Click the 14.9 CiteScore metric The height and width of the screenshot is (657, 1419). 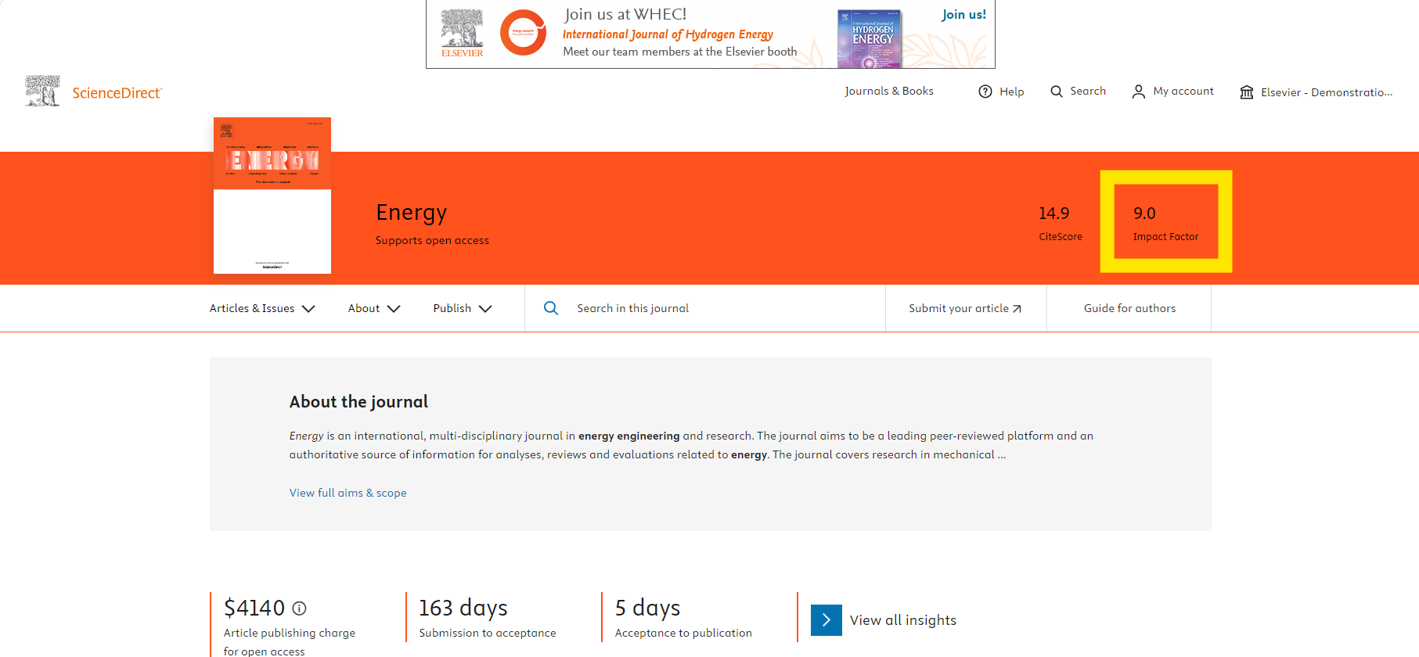click(x=1060, y=222)
